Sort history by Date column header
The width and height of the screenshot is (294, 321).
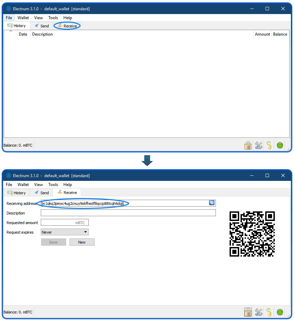(x=24, y=34)
